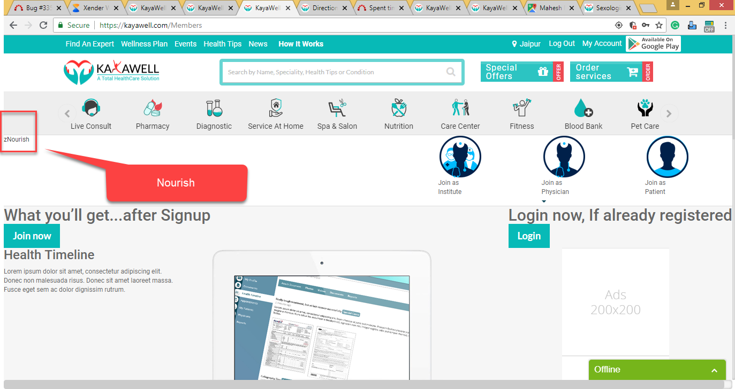
Task: Open the Diagnostic flasks icon
Action: click(x=214, y=108)
